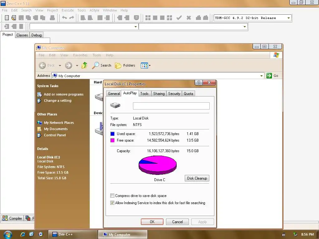The image size is (319, 239).
Task: Enable Compress drive to save disk space
Action: [x=112, y=196]
